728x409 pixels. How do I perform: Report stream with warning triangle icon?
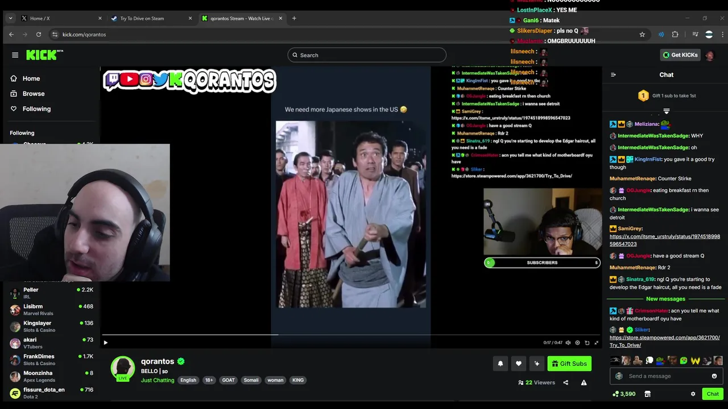pyautogui.click(x=584, y=383)
